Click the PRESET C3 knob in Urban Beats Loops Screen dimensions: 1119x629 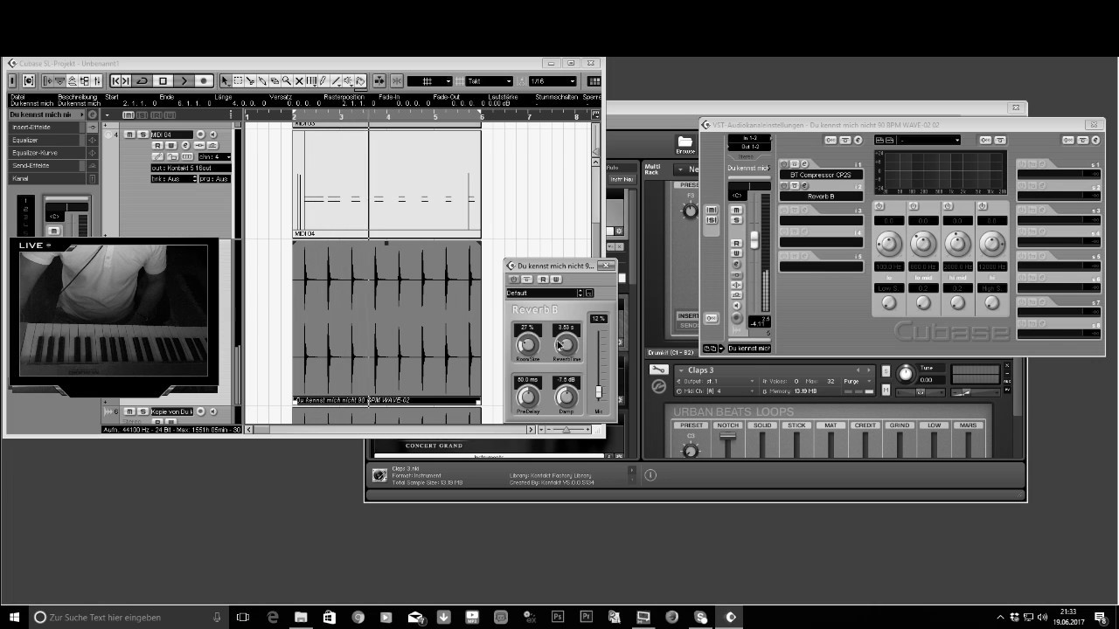coord(691,451)
